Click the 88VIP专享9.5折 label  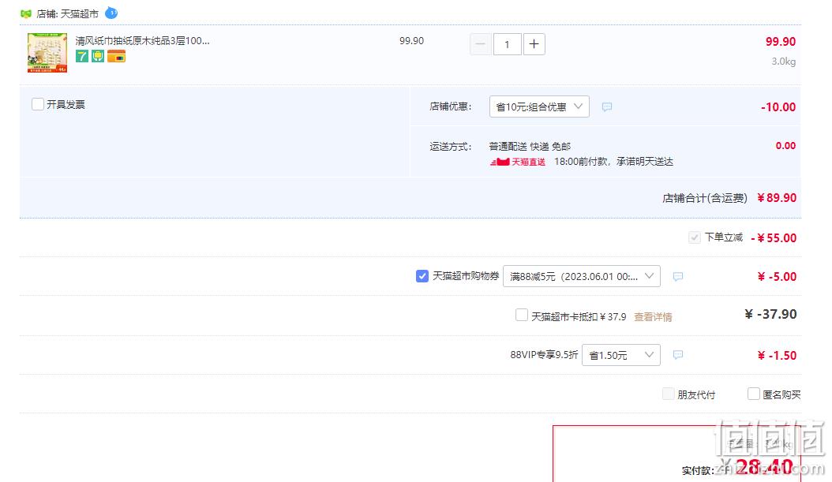[x=544, y=355]
